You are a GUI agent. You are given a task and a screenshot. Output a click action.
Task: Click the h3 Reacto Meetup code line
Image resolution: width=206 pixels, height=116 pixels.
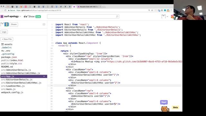pyautogui.click(x=126, y=62)
